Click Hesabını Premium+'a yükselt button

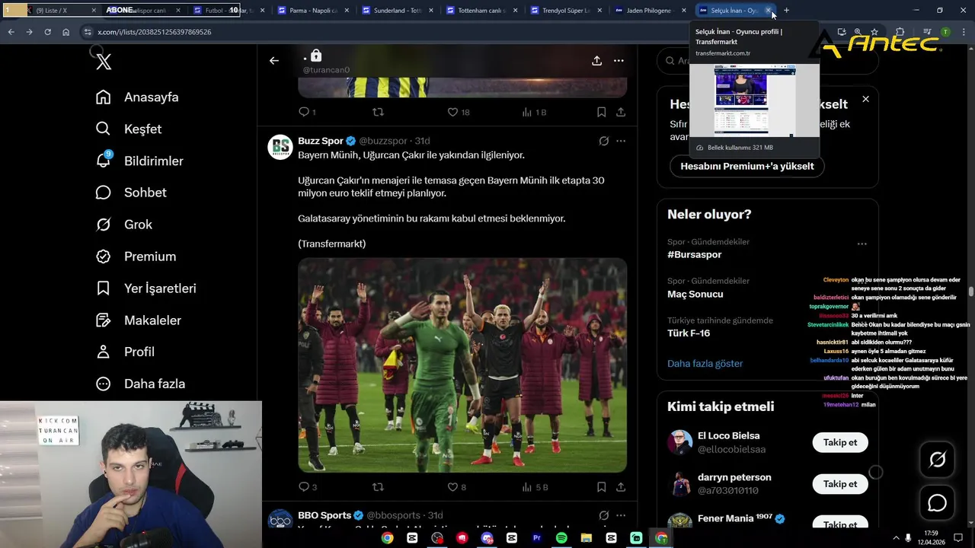[746, 166]
